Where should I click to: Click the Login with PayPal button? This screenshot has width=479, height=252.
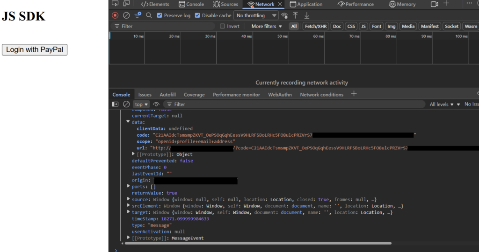coord(35,49)
